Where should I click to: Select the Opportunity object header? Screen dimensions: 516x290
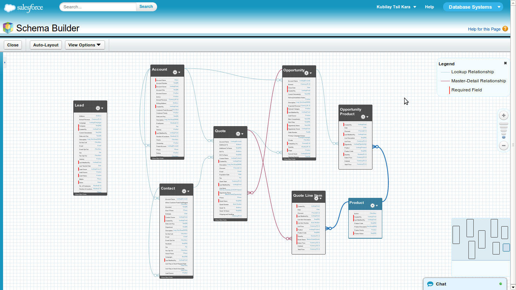click(x=299, y=71)
